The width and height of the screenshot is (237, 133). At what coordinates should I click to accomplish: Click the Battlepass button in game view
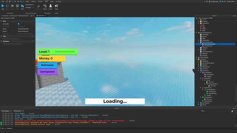(47, 65)
